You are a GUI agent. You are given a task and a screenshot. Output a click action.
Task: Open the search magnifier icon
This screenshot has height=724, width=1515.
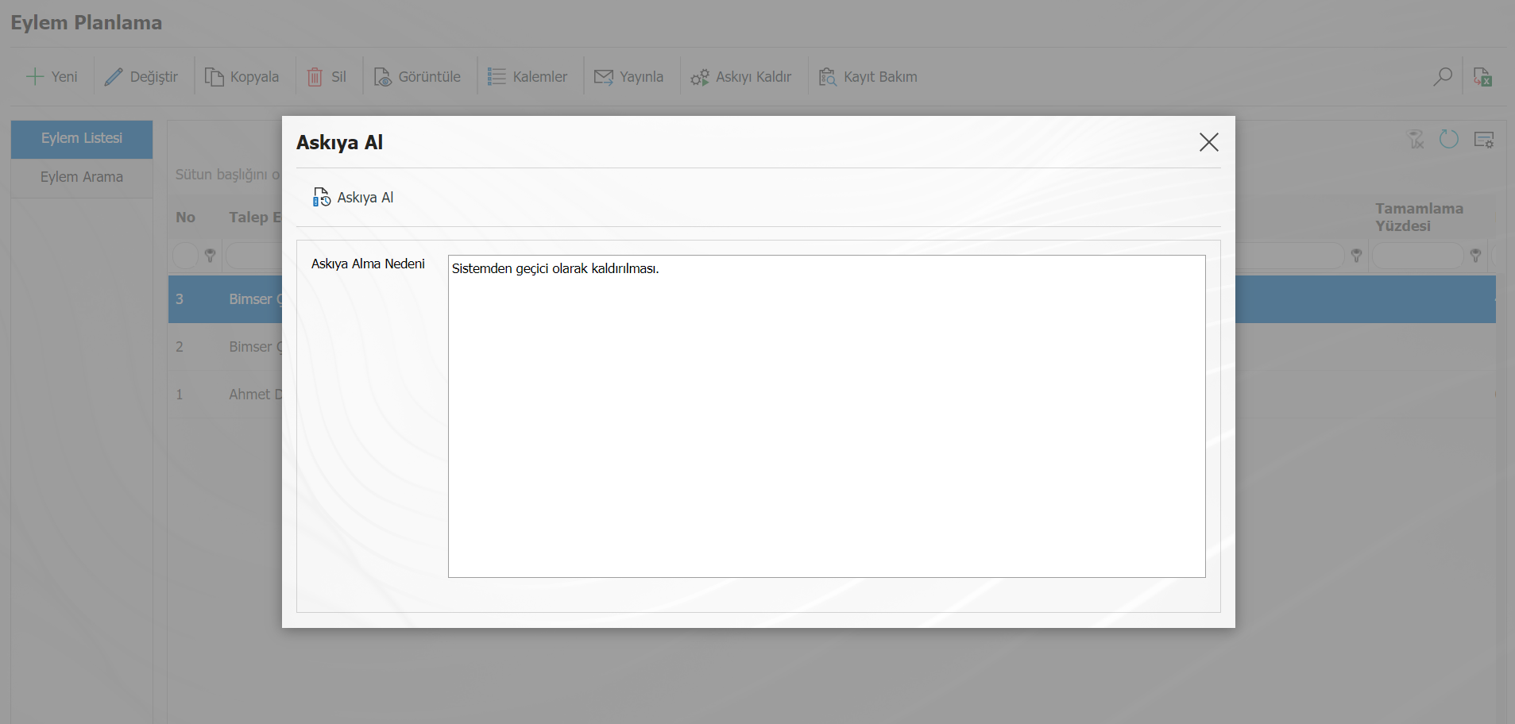(x=1443, y=77)
